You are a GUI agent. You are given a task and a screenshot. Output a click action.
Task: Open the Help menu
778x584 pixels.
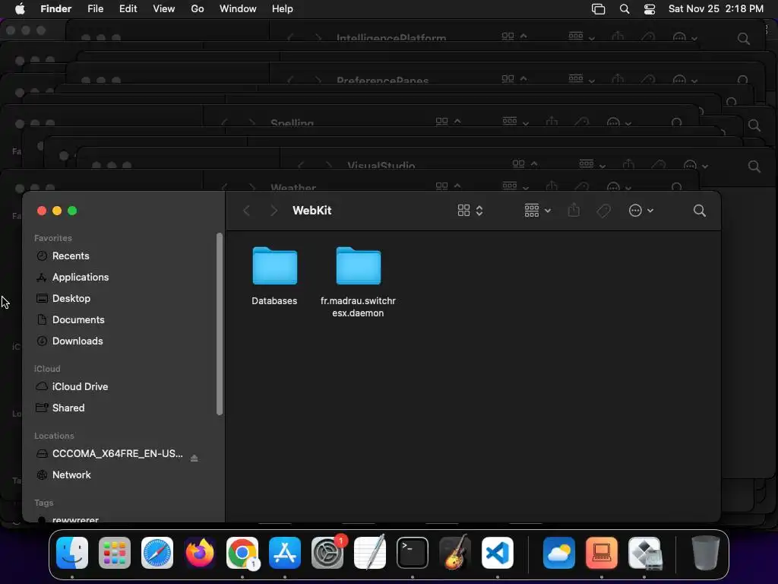283,9
